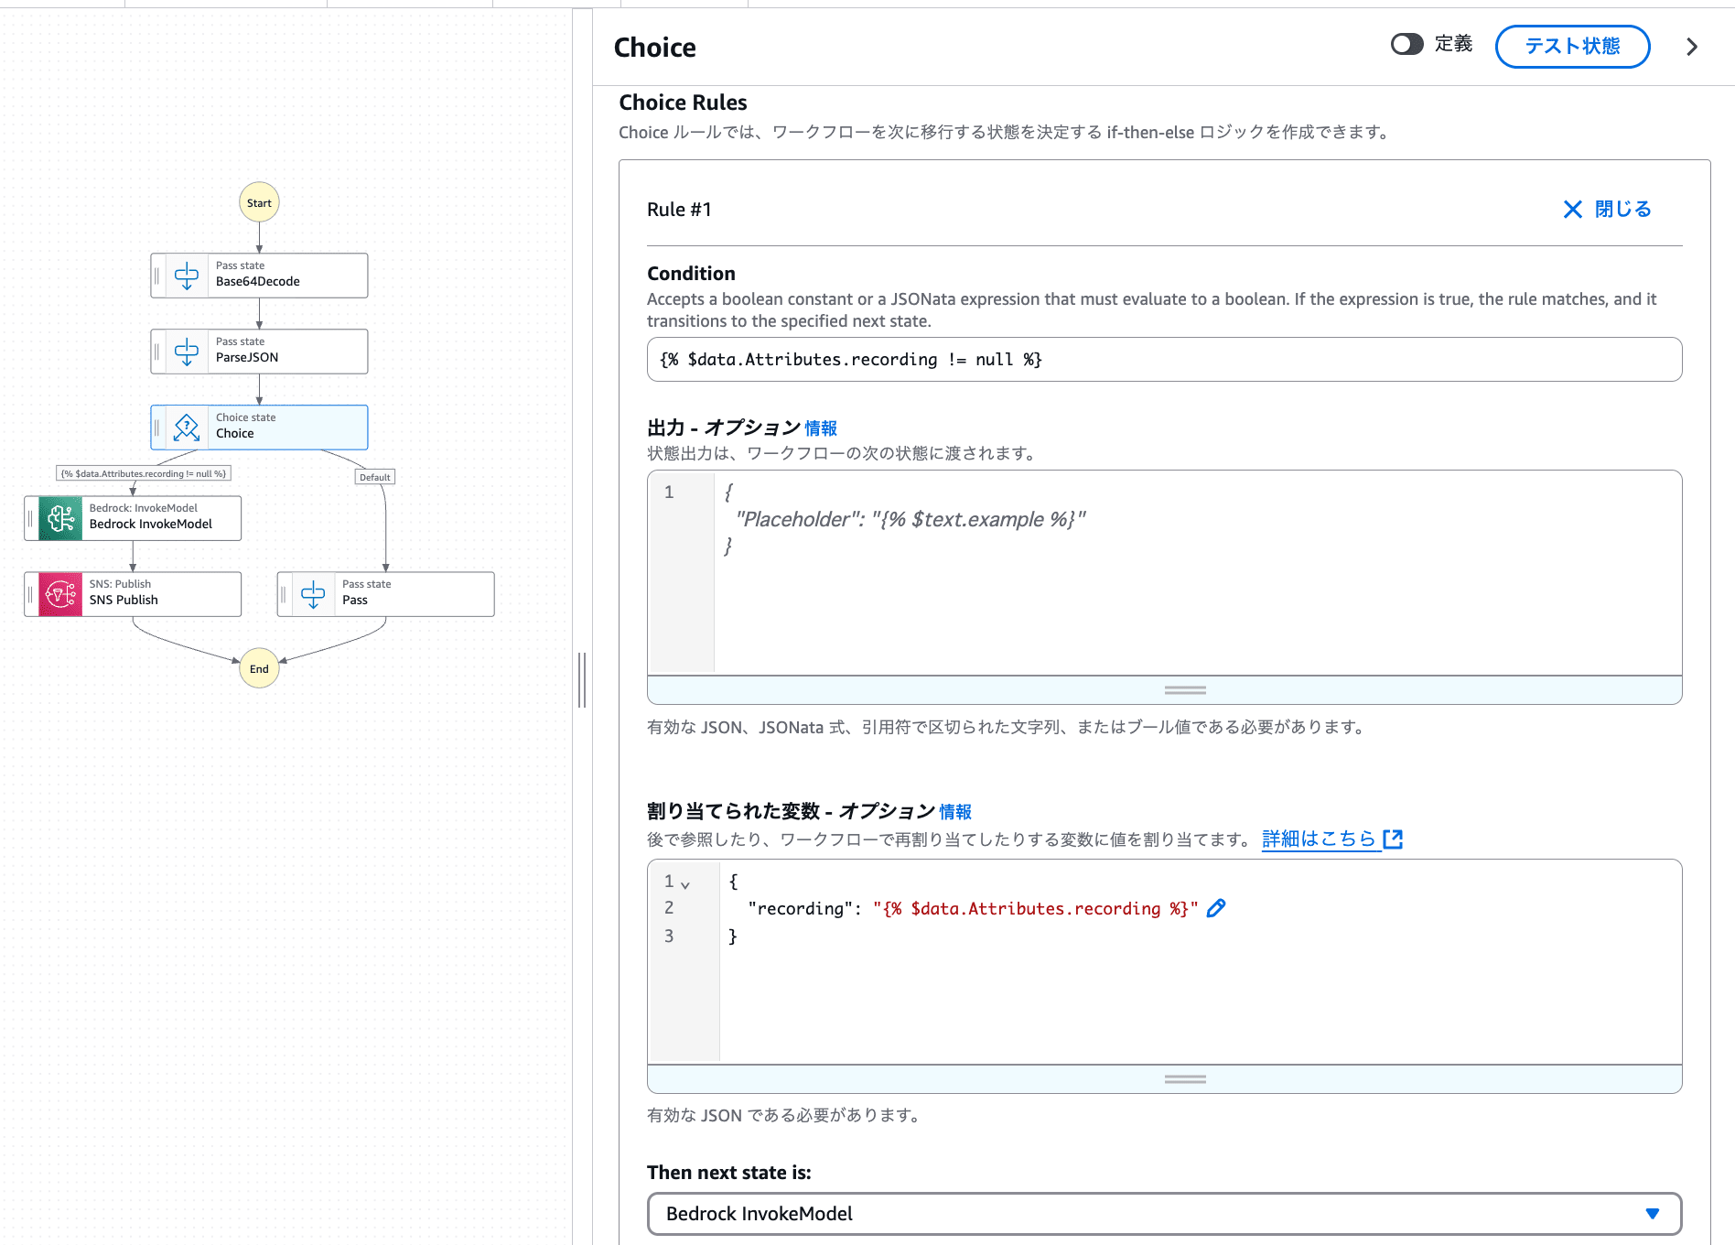Click the Pass node label on Default branch
Viewport: 1735px width, 1245px height.
355,600
